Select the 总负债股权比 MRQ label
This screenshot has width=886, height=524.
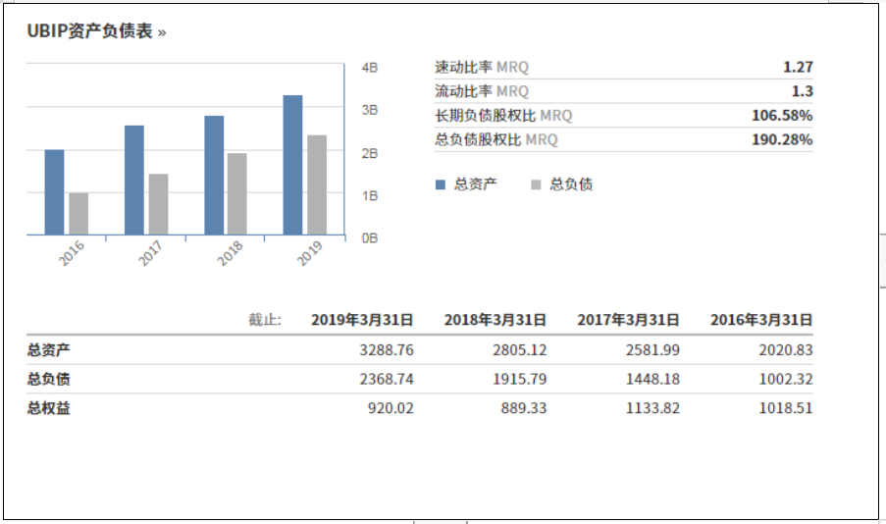496,140
